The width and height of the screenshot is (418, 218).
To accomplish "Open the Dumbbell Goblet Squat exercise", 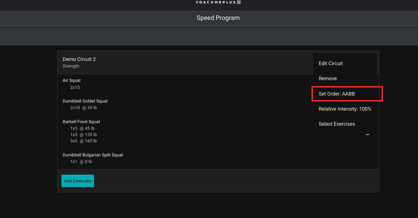I will [x=85, y=101].
